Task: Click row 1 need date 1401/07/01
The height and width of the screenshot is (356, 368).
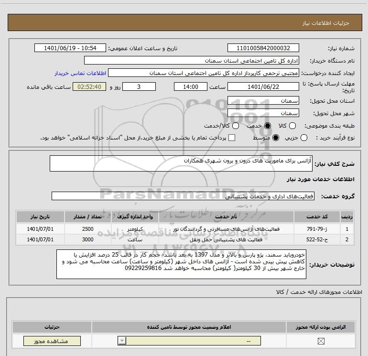Action: (x=40, y=229)
